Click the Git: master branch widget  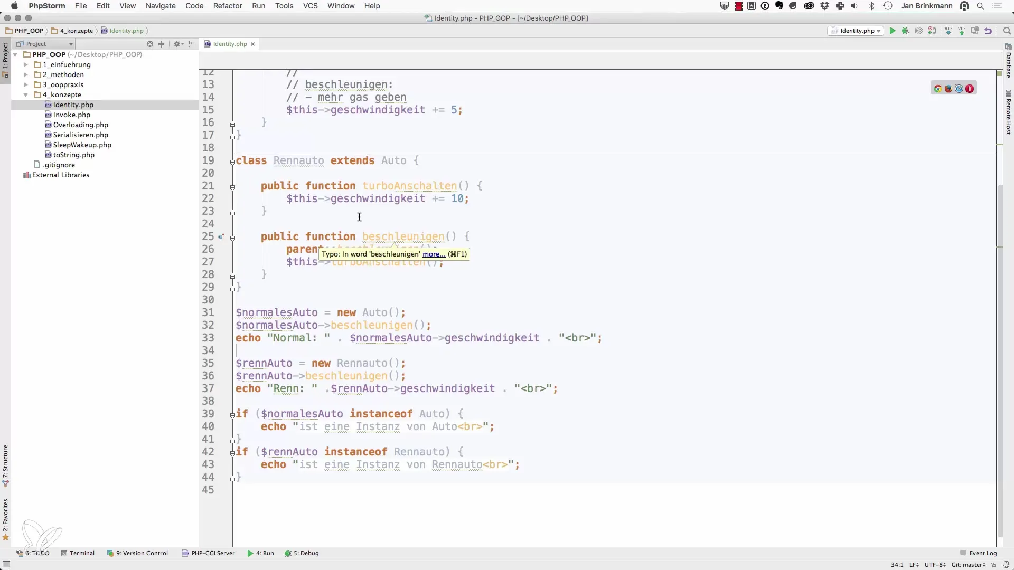coord(969,565)
